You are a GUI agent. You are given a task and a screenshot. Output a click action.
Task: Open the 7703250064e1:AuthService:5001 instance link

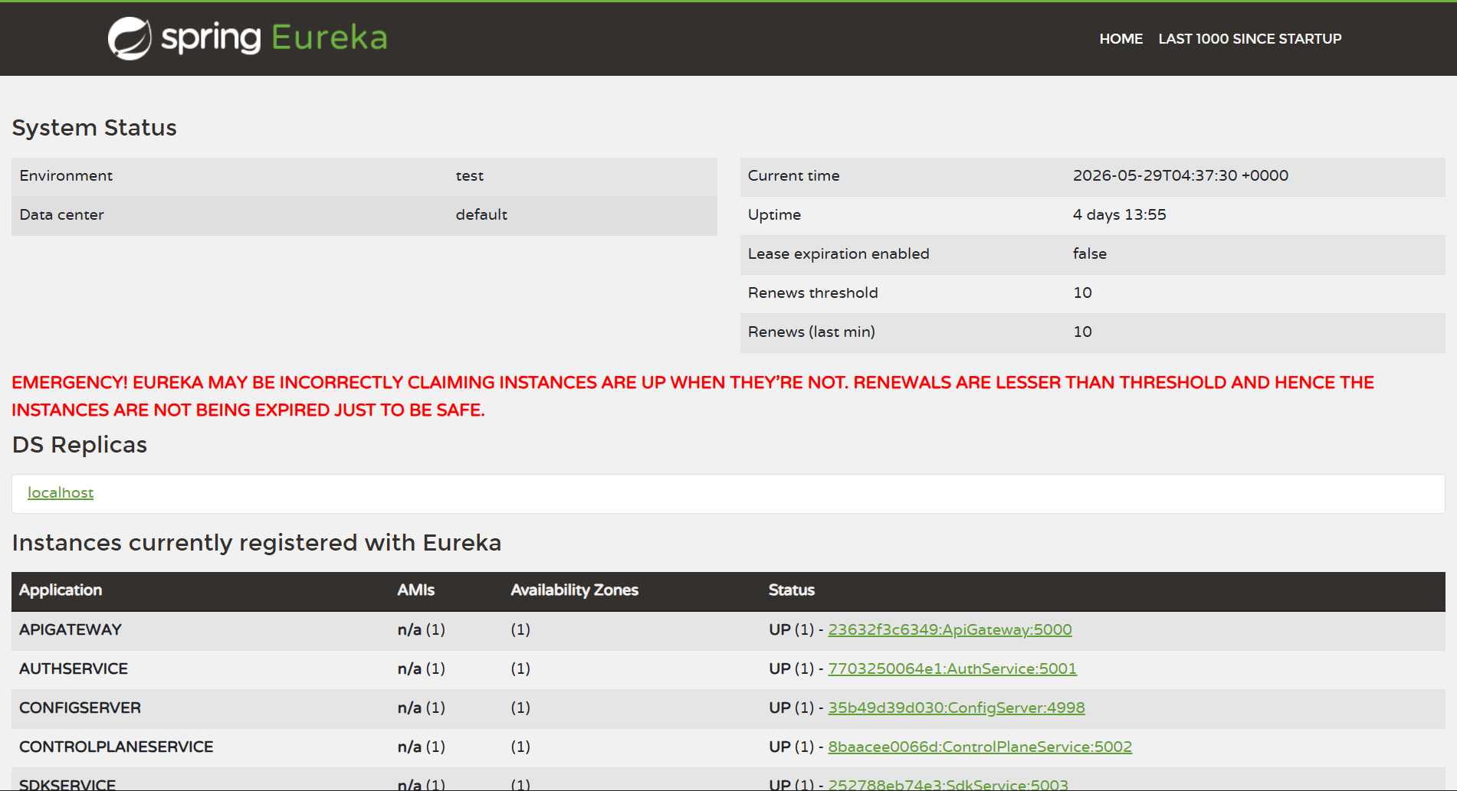click(x=952, y=668)
